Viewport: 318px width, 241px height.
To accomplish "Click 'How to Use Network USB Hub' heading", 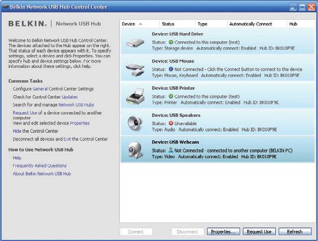I will pos(41,149).
